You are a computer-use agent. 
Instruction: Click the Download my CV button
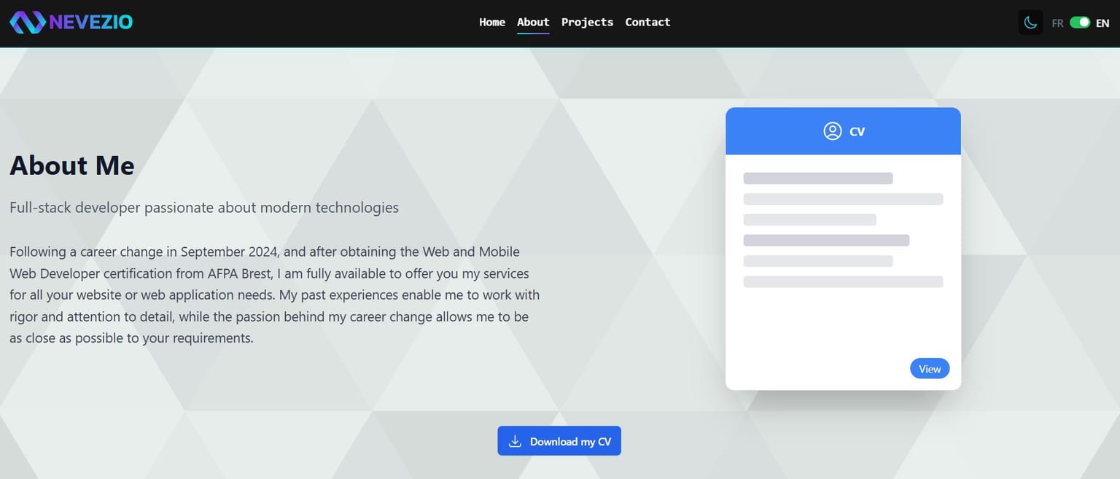click(x=559, y=441)
